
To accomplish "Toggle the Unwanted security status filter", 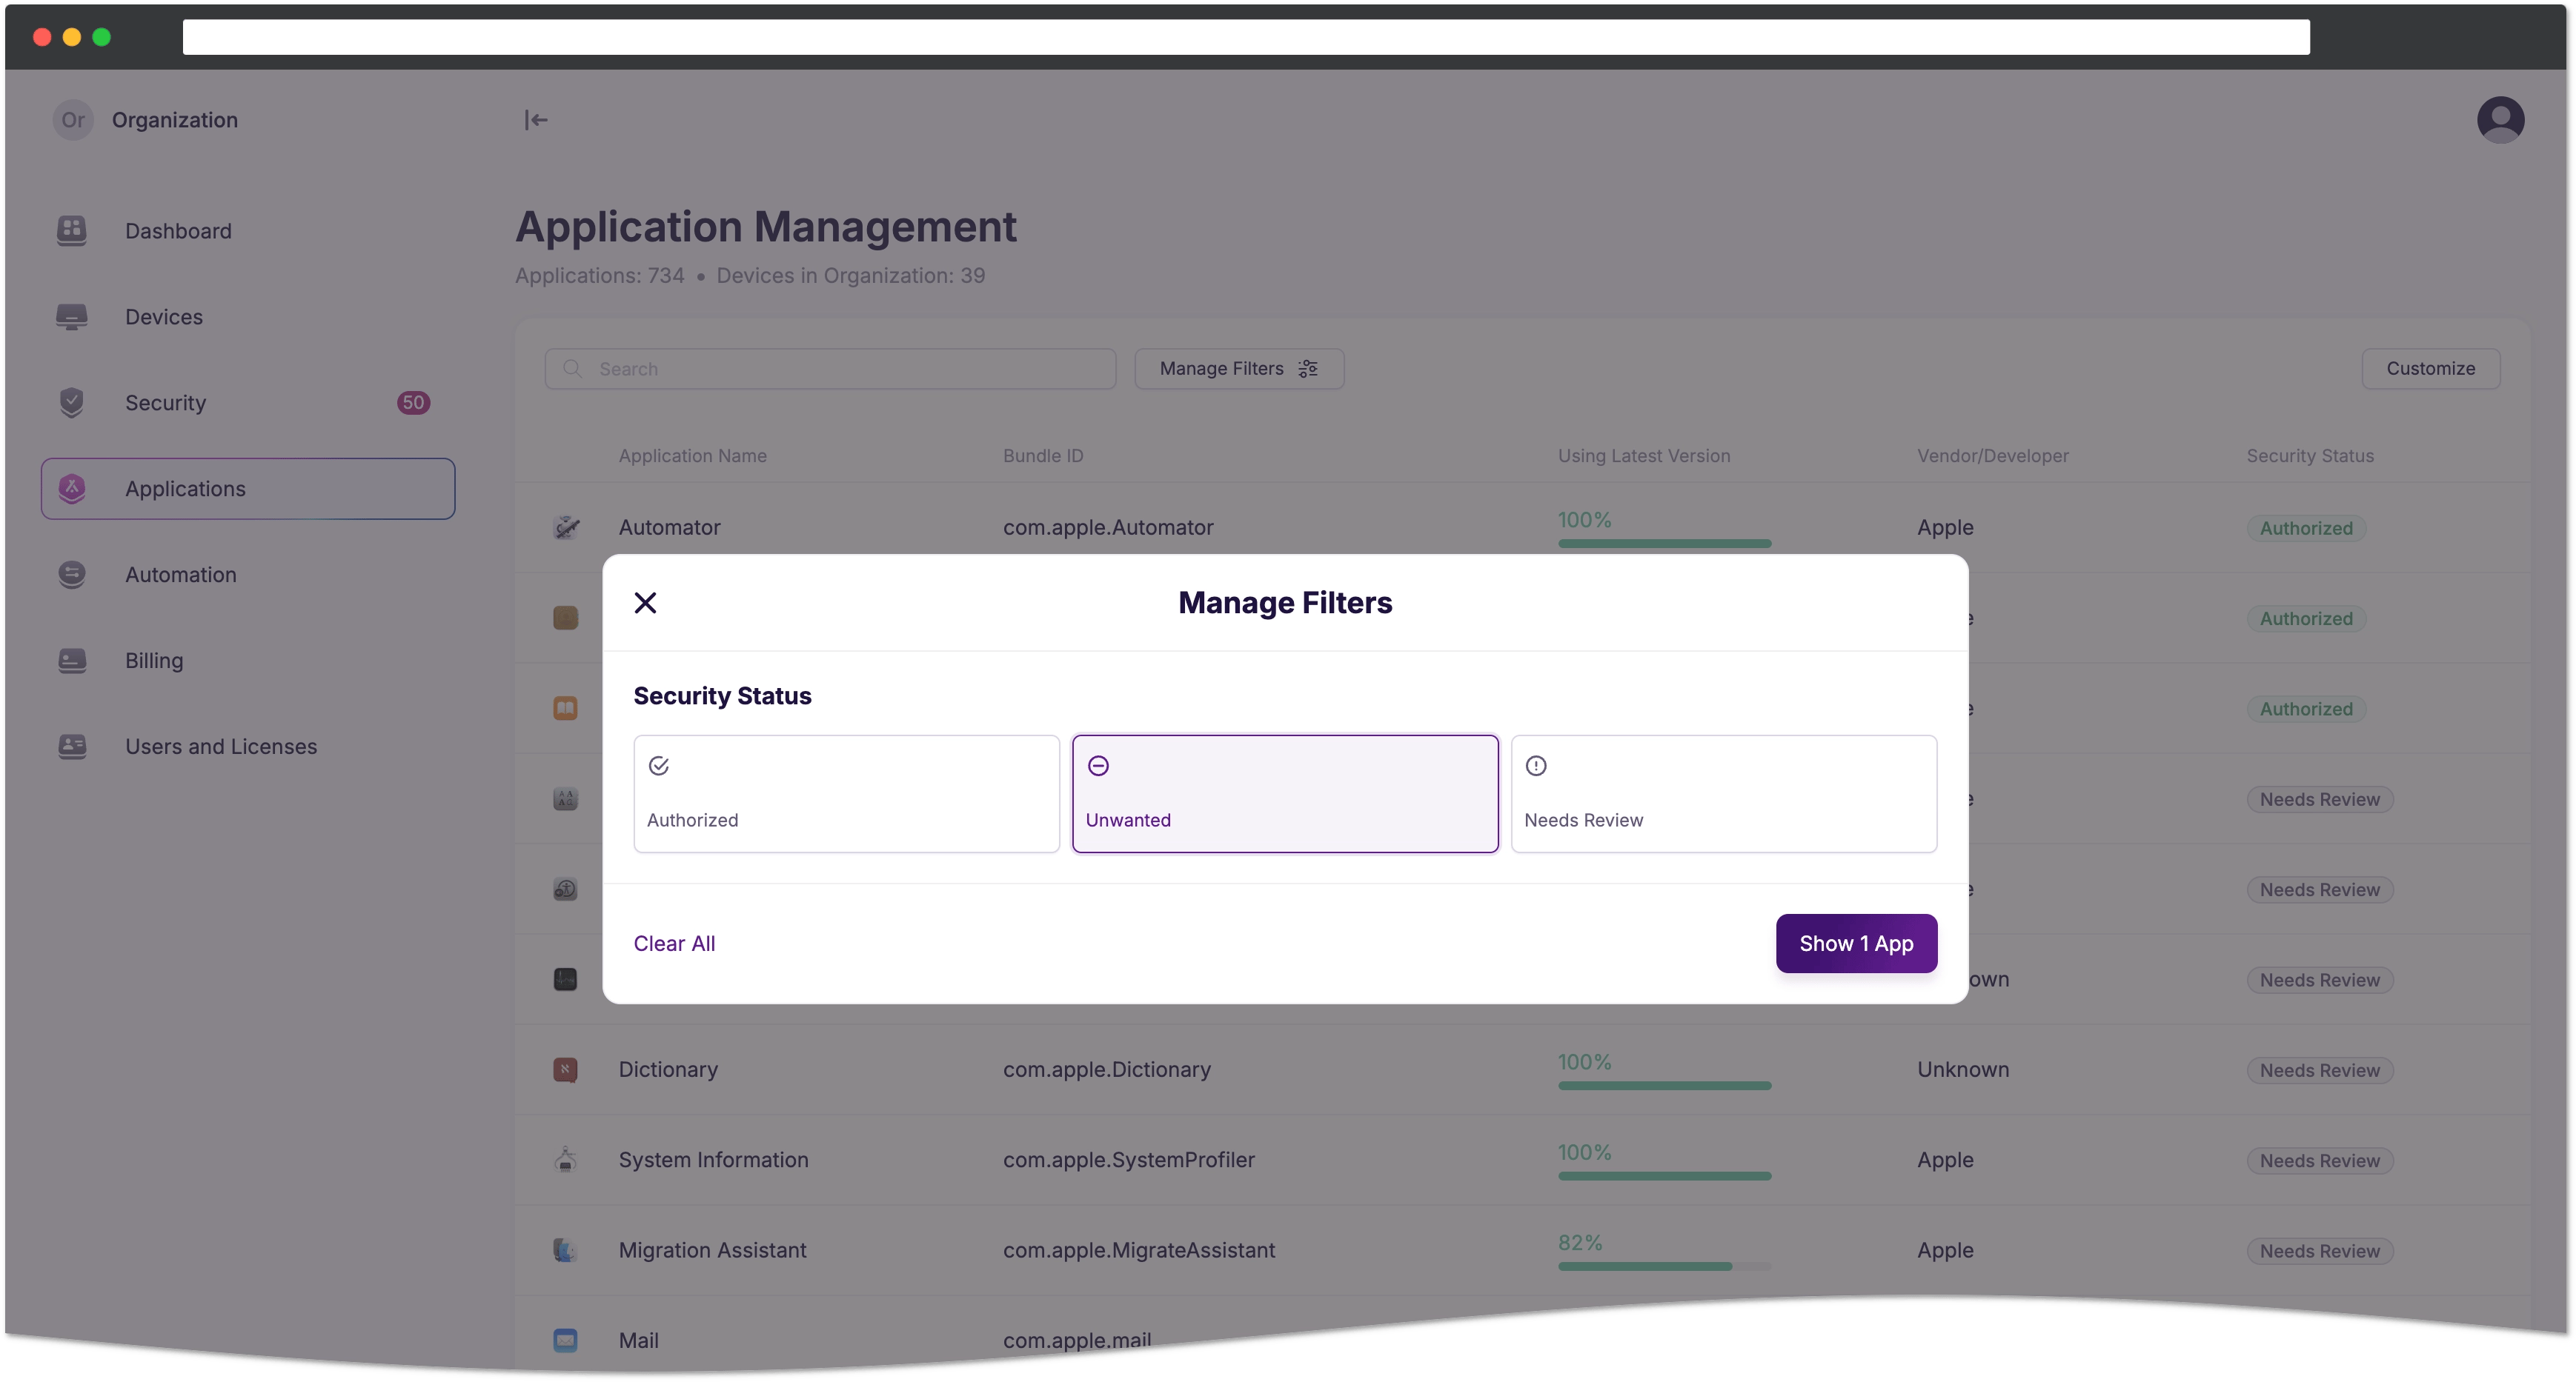I will tap(1285, 793).
